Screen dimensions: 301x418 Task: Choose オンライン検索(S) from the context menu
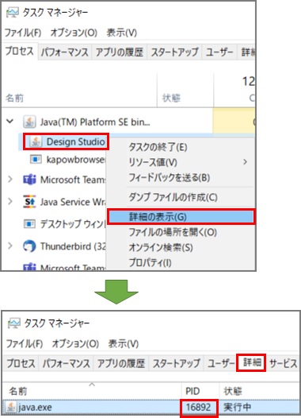pyautogui.click(x=181, y=247)
